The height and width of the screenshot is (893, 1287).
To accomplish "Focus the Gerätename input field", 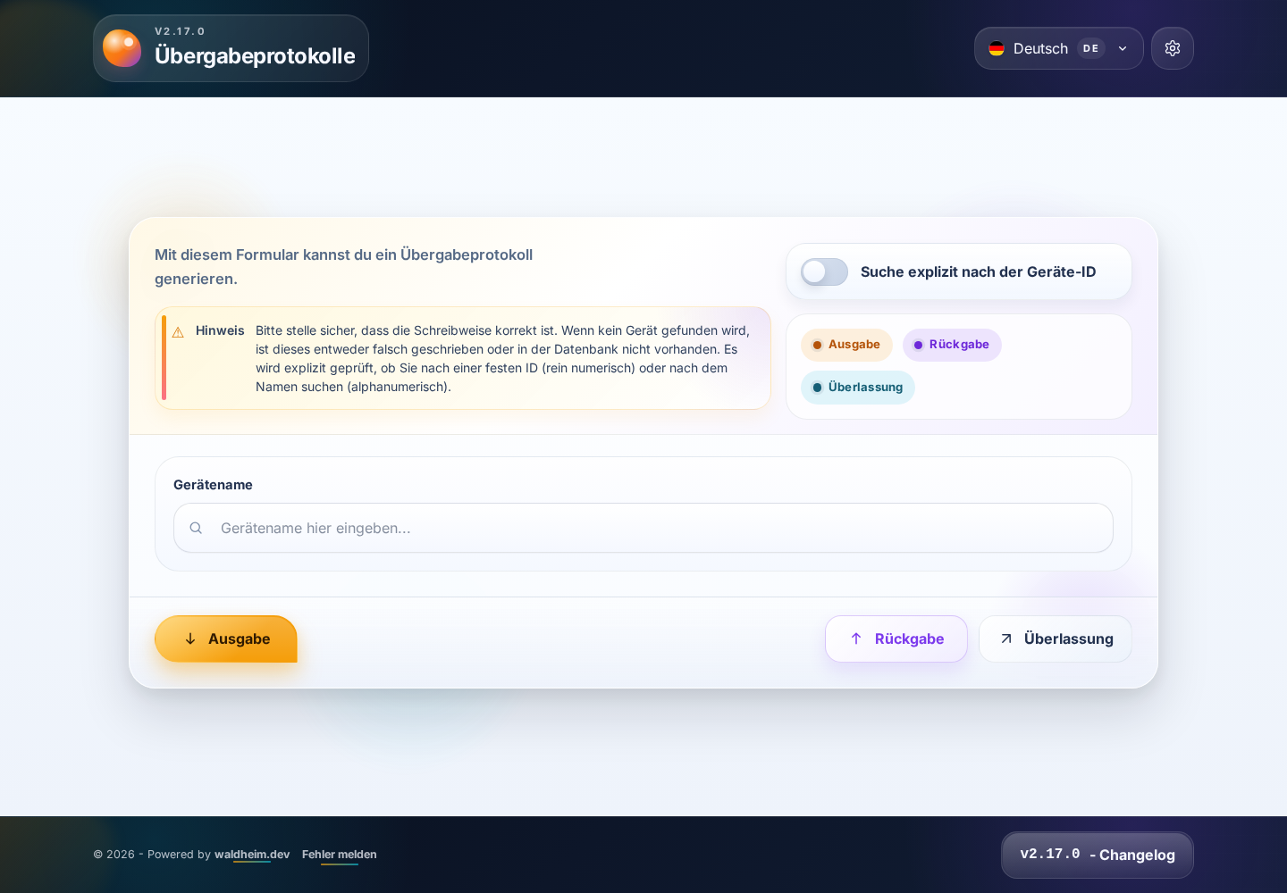I will (x=643, y=528).
